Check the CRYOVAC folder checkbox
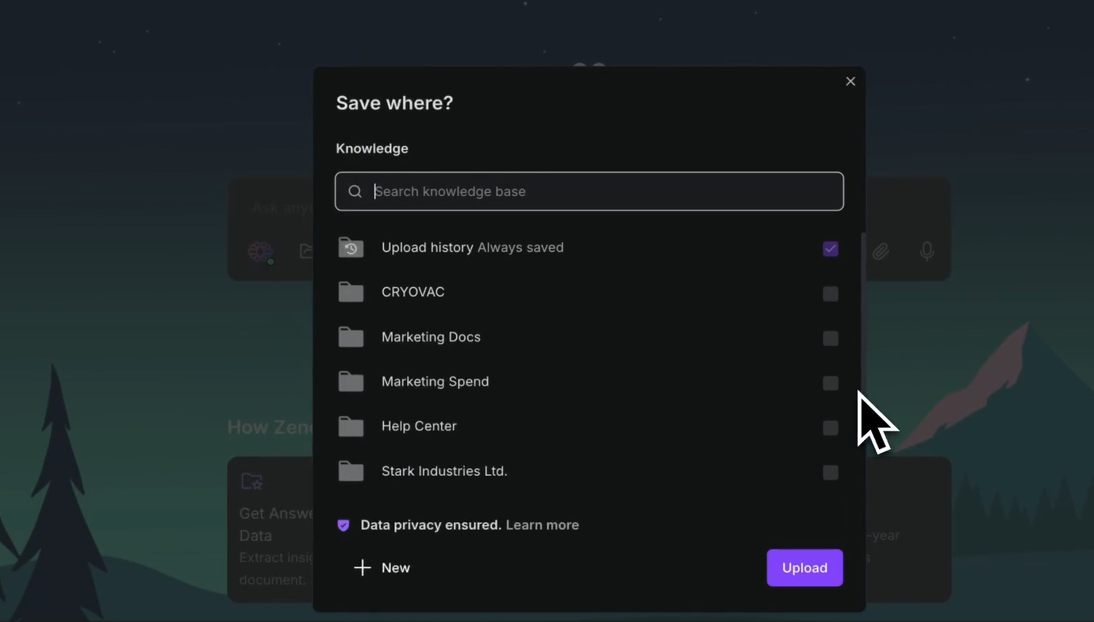Viewport: 1094px width, 622px height. 831,294
